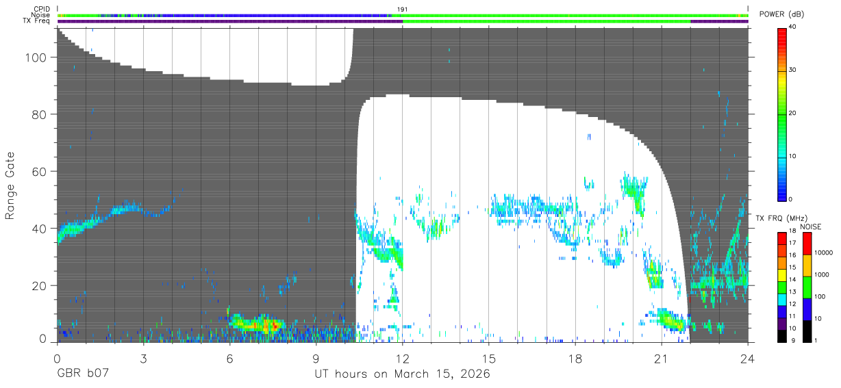Image resolution: width=841 pixels, height=388 pixels.
Task: Click the TX Freq row label
Action: (36, 21)
